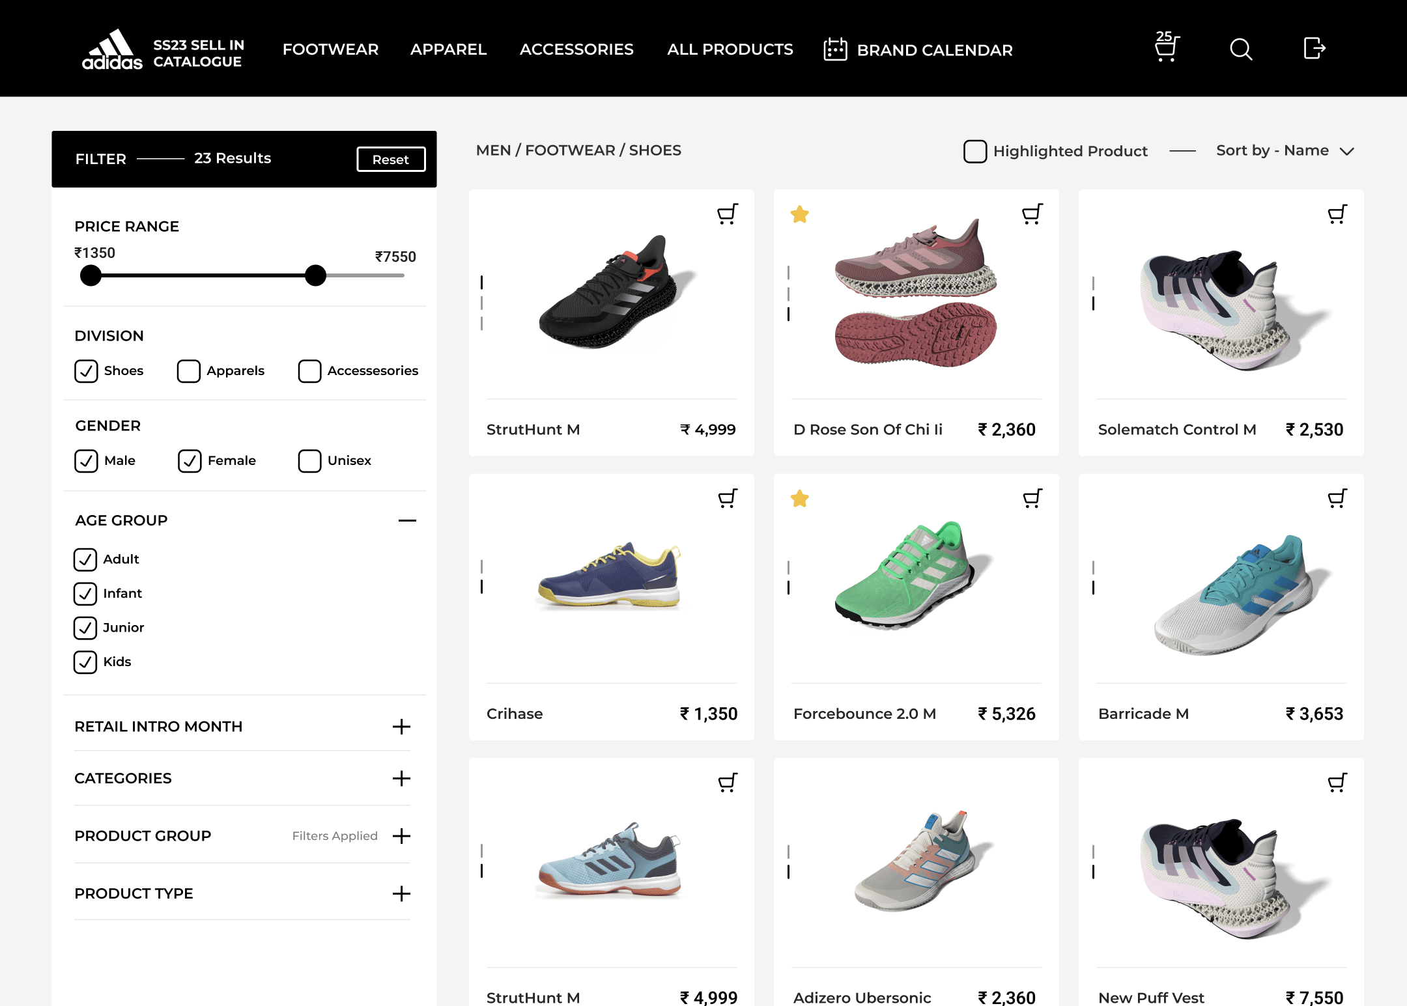
Task: Click the star on Forcebounce 2.0 M
Action: 799,499
